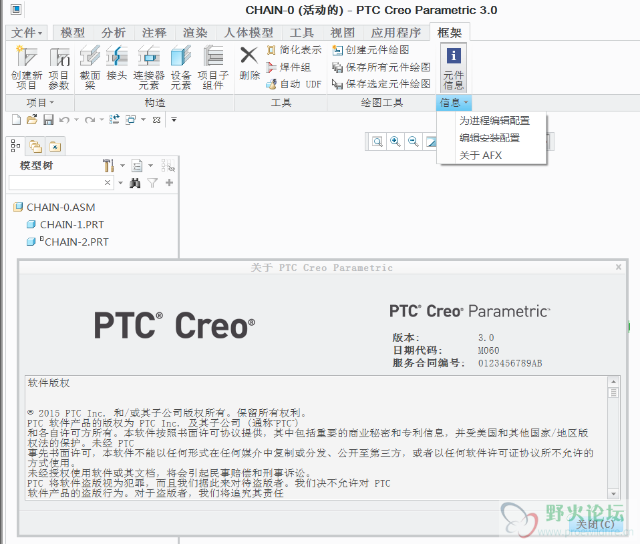This screenshot has width=640, height=544.
Task: Select the 截面梁 tool
Action: [x=90, y=67]
